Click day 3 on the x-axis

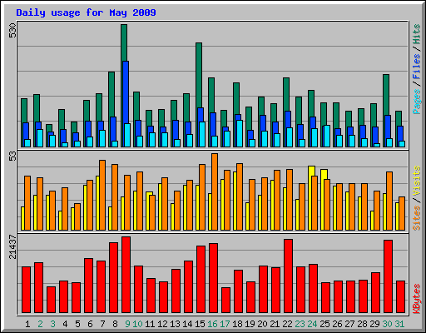[52, 324]
